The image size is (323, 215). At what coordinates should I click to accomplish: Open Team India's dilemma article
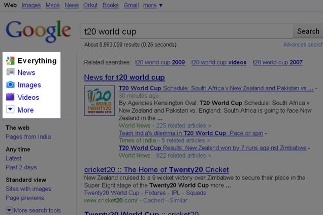[x=191, y=133]
